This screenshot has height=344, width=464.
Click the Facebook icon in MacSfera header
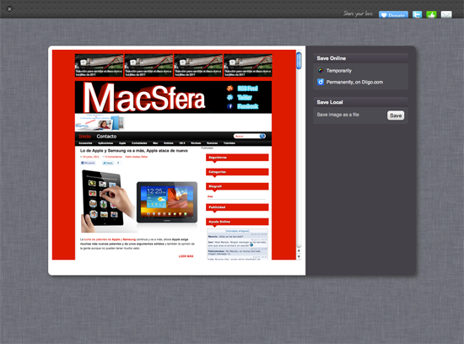(x=230, y=106)
